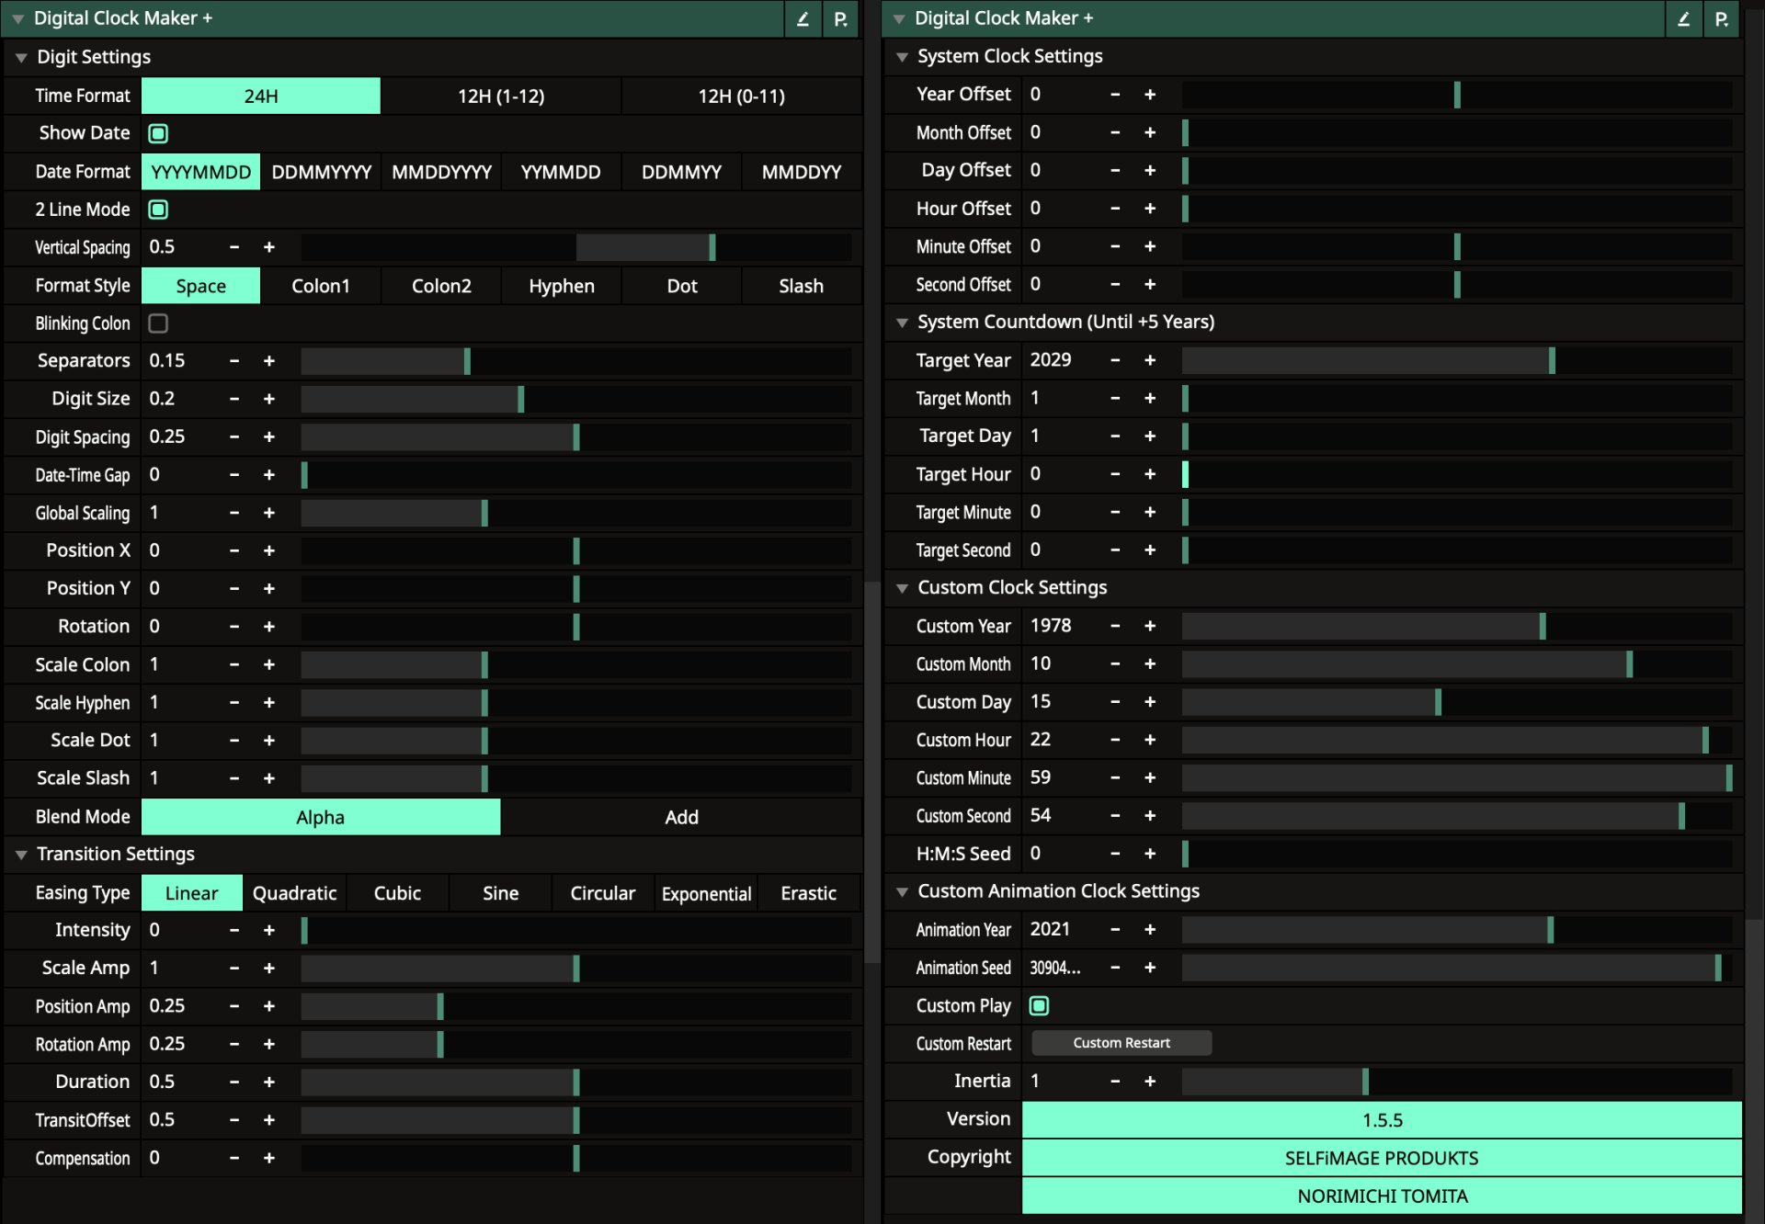Screen dimensions: 1765x1224
Task: Select Erastic easing type
Action: [809, 893]
